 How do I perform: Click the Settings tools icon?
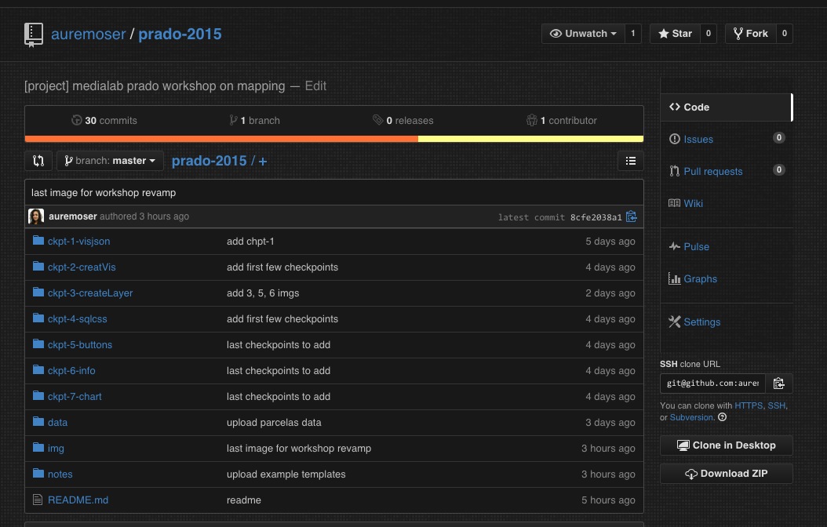click(675, 322)
